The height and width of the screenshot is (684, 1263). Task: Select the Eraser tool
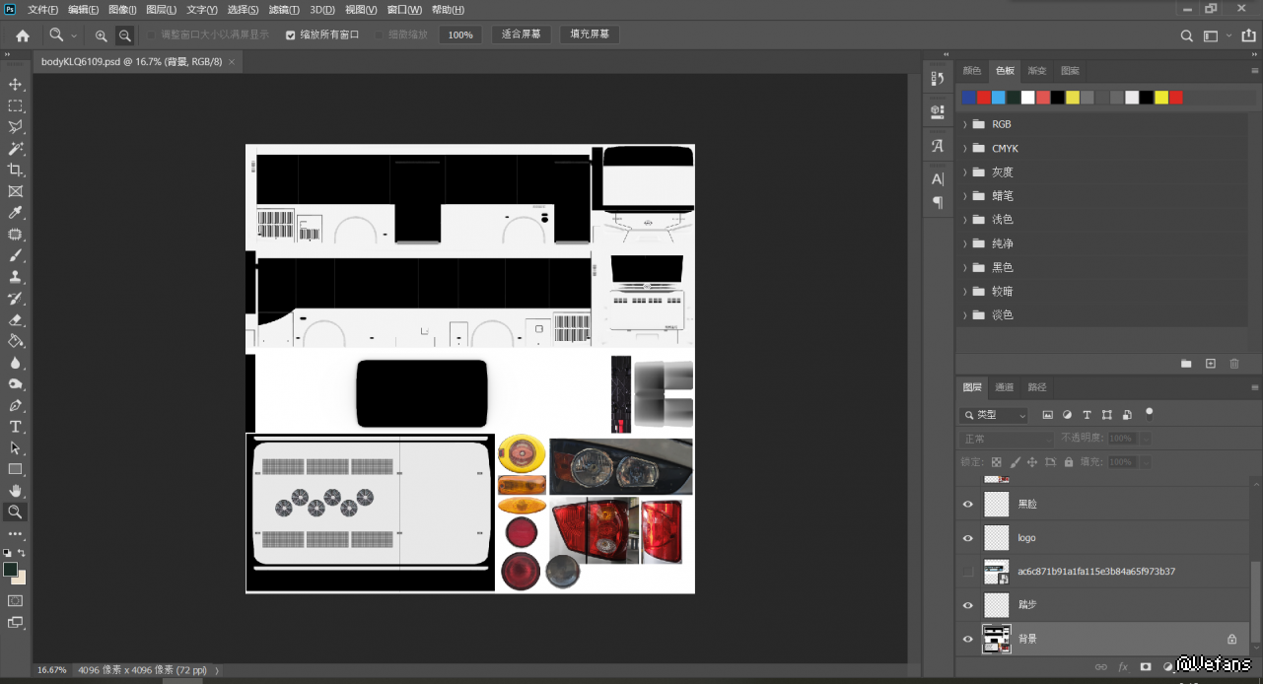point(15,319)
